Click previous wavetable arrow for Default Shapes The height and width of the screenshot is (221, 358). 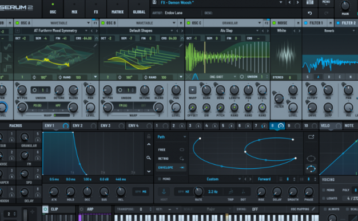tap(177, 30)
